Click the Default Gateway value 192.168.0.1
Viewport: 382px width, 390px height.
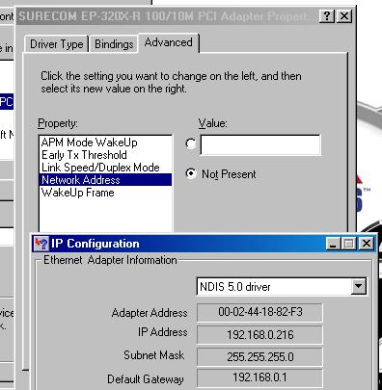coord(259,377)
